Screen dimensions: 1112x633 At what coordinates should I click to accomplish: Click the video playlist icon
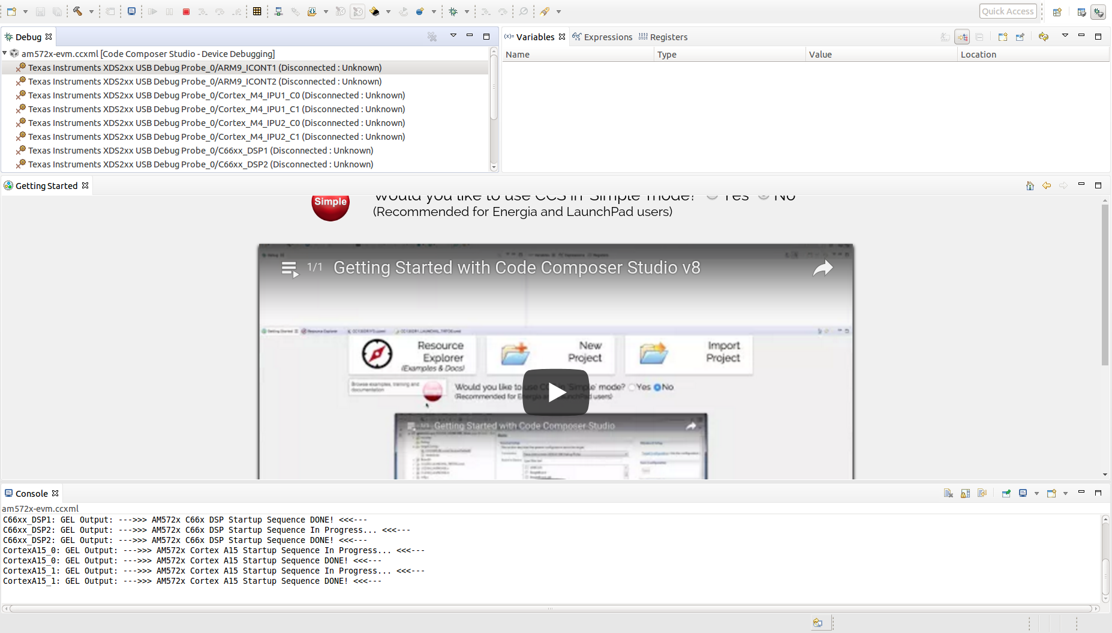(290, 269)
